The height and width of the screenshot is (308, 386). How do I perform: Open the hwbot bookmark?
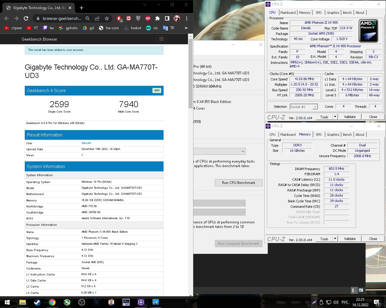133,28
